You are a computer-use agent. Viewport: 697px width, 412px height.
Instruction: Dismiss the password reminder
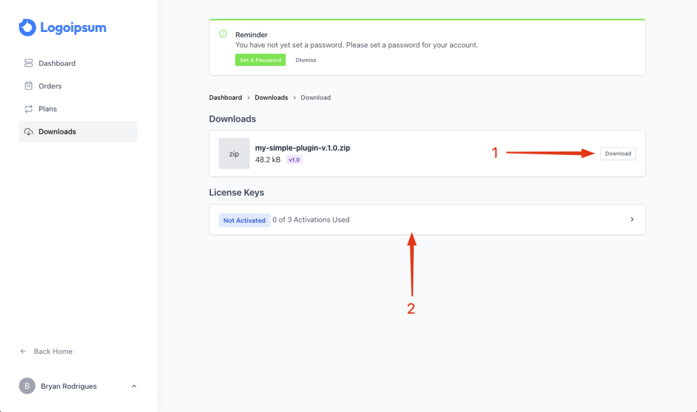click(x=306, y=60)
